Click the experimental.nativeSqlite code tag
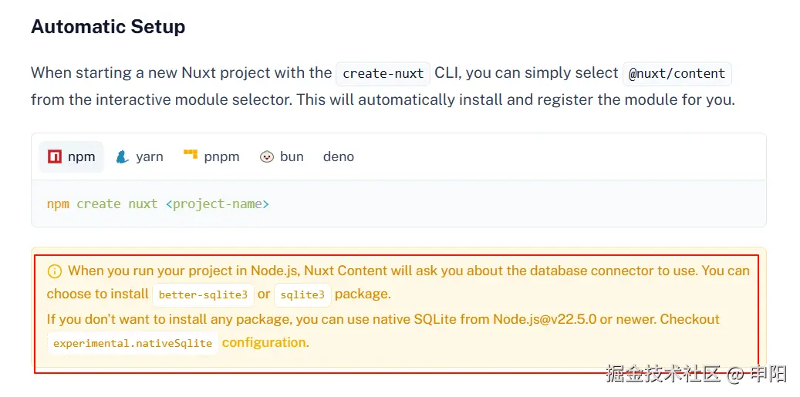Image resolution: width=800 pixels, height=397 pixels. (x=133, y=344)
